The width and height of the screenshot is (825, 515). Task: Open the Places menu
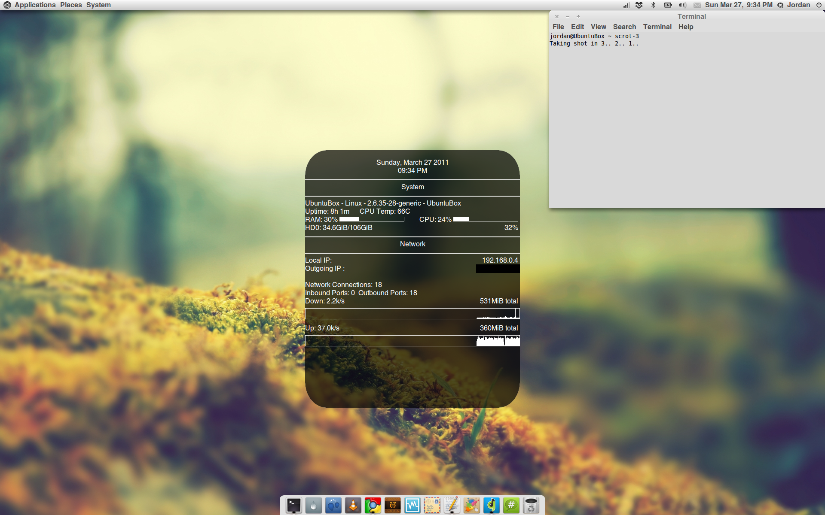71,5
